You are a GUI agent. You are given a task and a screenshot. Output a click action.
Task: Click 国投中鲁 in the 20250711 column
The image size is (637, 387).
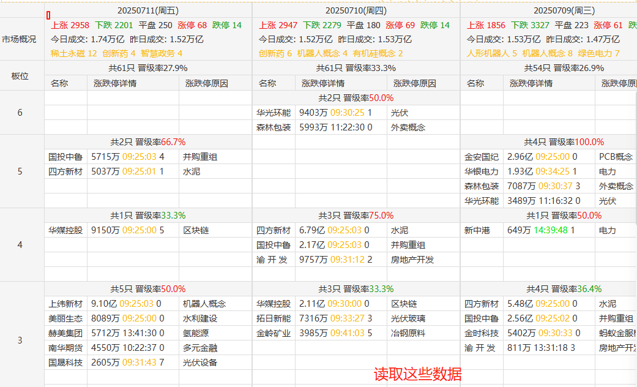pyautogui.click(x=65, y=157)
